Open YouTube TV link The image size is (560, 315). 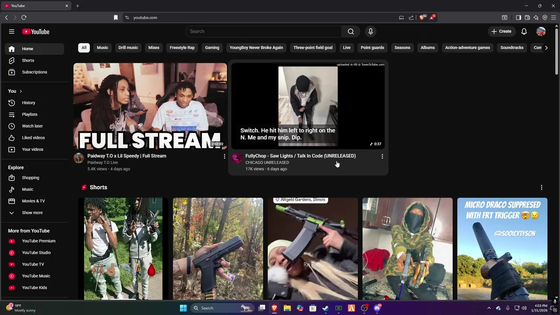(35, 264)
